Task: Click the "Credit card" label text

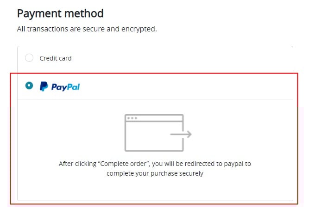Action: (56, 58)
